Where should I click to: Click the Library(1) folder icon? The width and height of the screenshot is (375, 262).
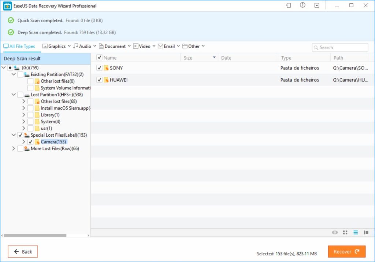point(37,115)
